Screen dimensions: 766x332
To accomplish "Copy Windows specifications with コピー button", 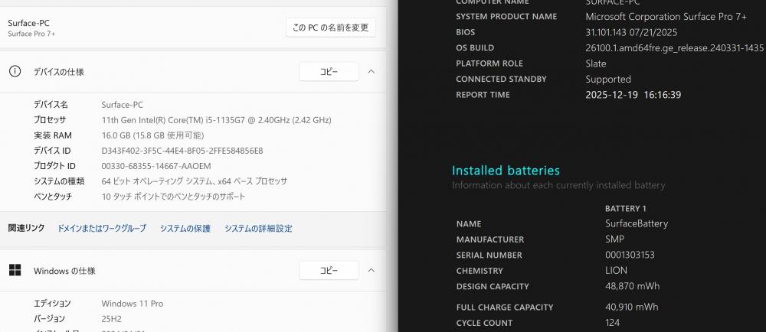I will click(329, 271).
